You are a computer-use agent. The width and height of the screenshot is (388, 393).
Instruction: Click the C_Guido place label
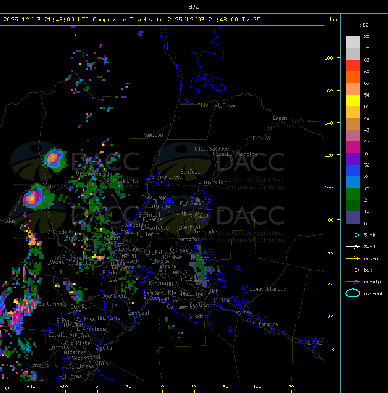coord(57,232)
